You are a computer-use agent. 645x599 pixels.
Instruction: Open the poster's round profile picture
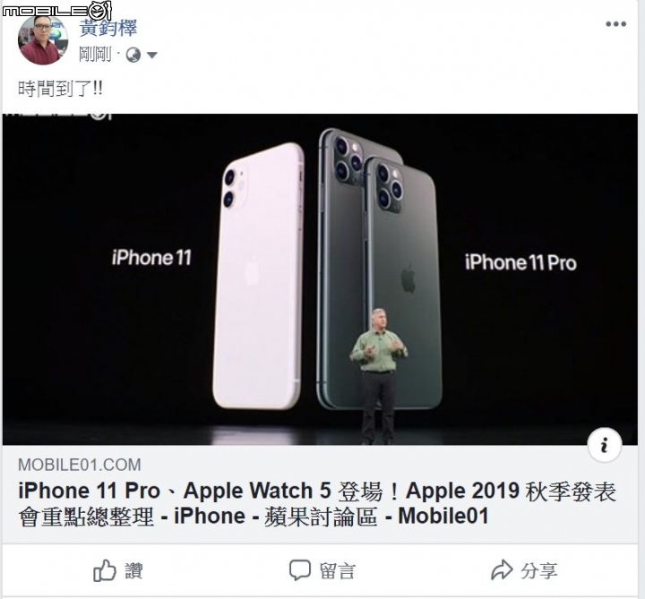pyautogui.click(x=42, y=40)
